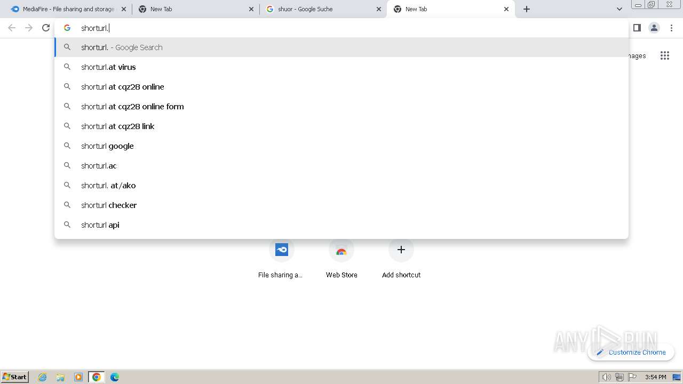Select suggestion shorturl. at/ako

point(341,186)
